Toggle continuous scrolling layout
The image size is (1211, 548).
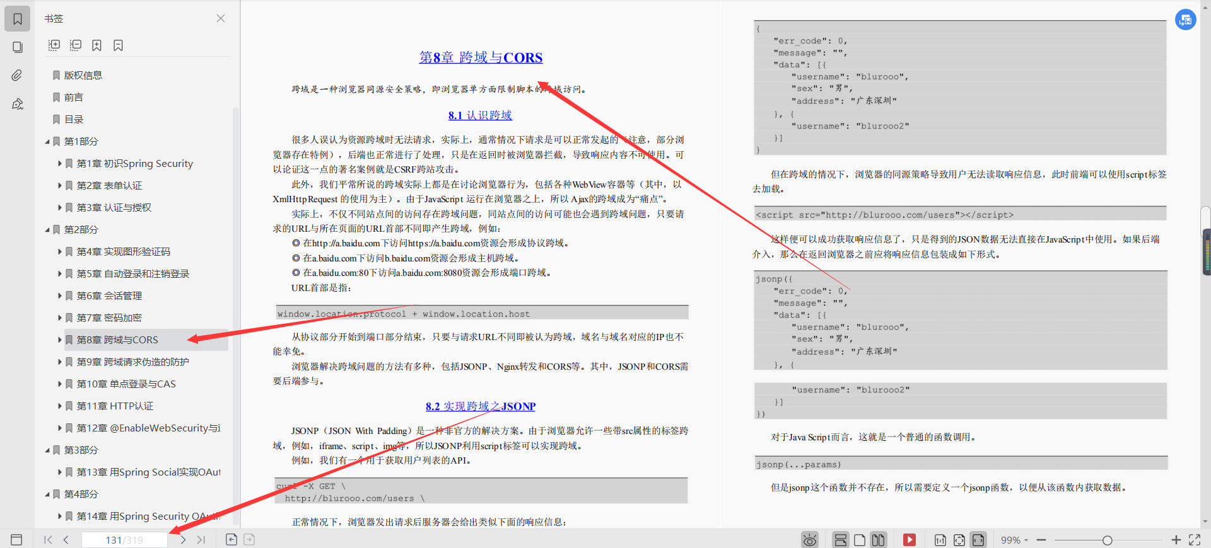[840, 540]
